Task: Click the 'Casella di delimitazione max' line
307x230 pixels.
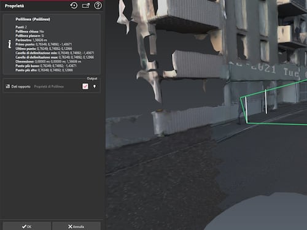Action: click(x=55, y=57)
